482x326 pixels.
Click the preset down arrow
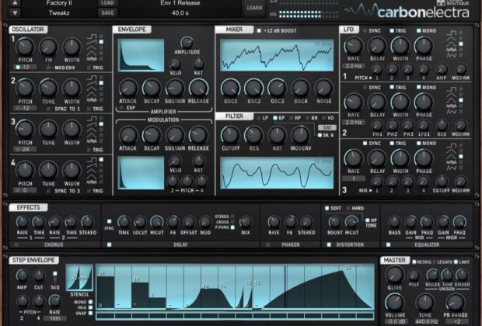(x=15, y=13)
